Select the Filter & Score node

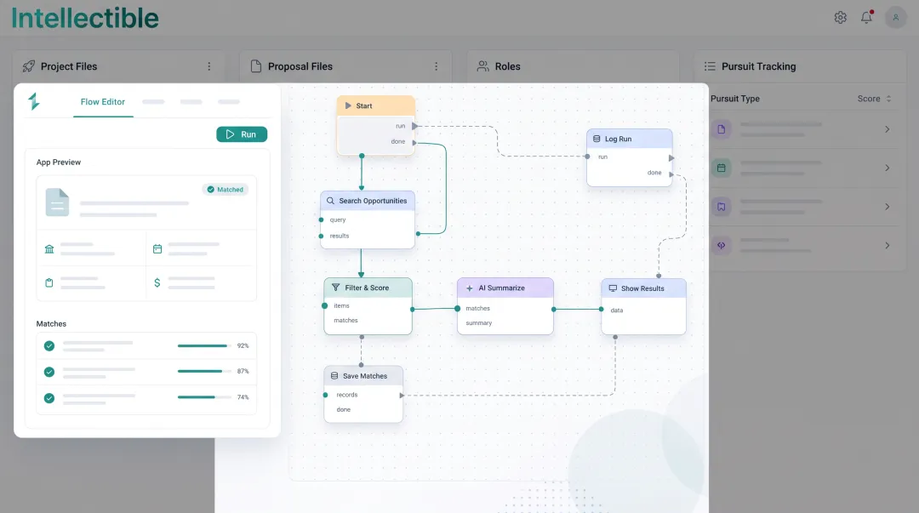[368, 306]
